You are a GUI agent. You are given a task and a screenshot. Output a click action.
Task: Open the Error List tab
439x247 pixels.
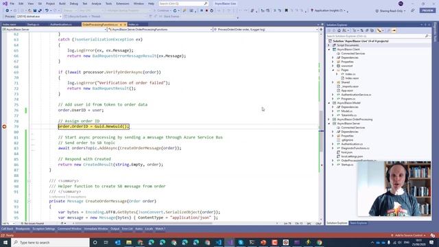point(127,228)
